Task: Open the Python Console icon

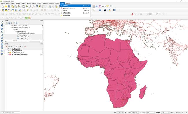Action: [110, 10]
